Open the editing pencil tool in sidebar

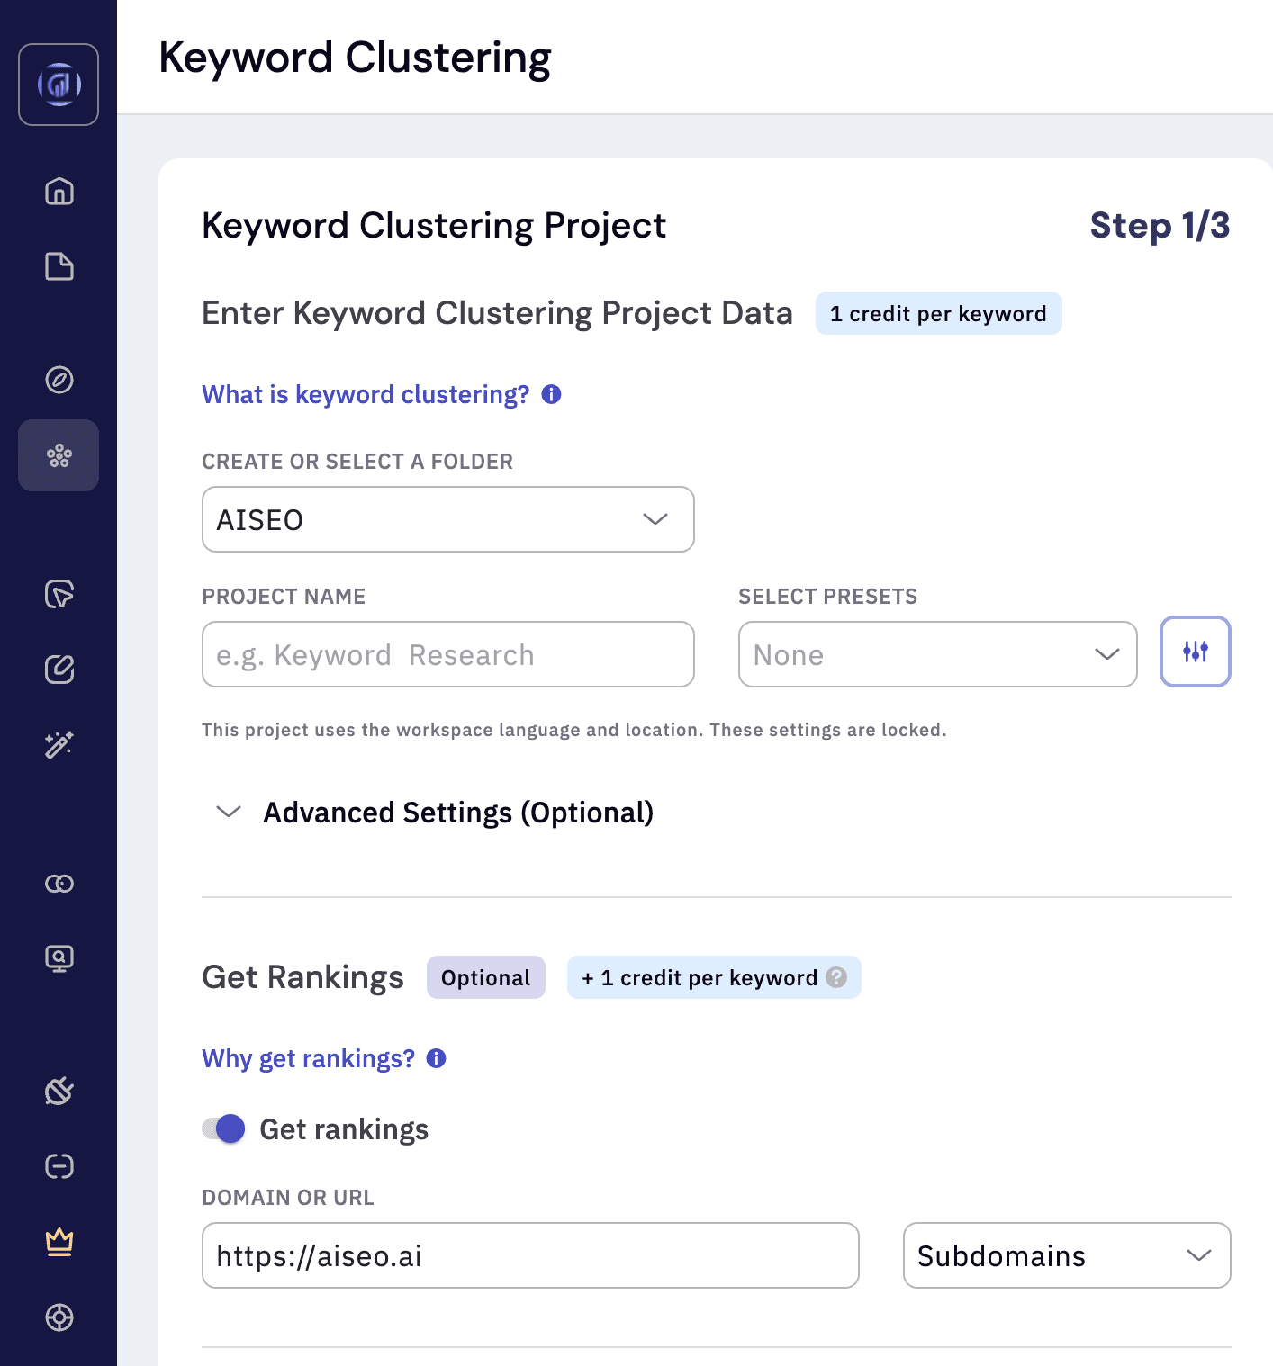pos(59,669)
